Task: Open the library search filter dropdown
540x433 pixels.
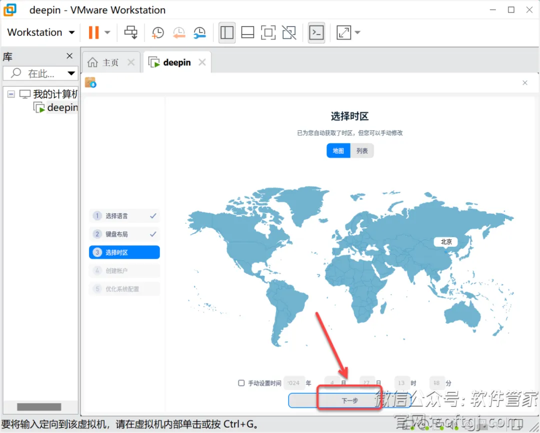Action: [71, 73]
